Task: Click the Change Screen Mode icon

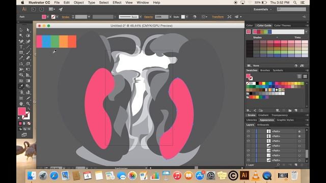Action: click(24, 135)
